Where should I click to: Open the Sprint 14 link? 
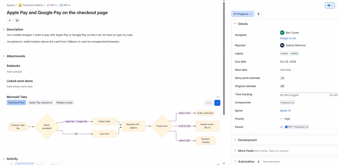click(x=285, y=111)
